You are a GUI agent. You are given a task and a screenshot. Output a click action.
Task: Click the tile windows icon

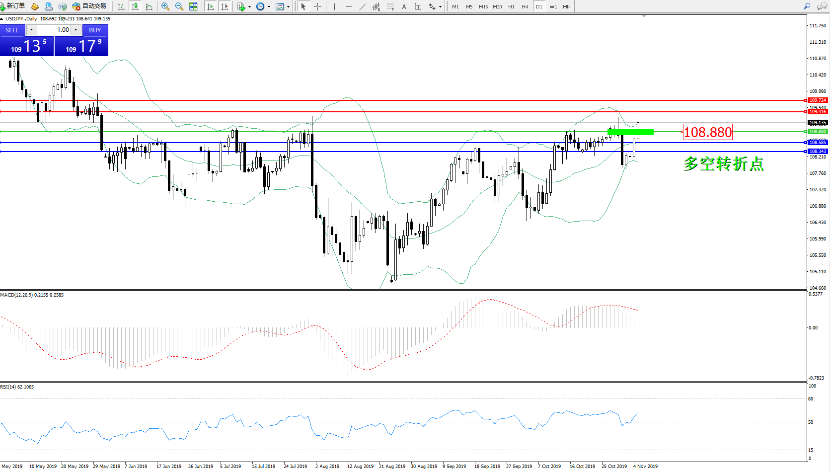pyautogui.click(x=193, y=6)
